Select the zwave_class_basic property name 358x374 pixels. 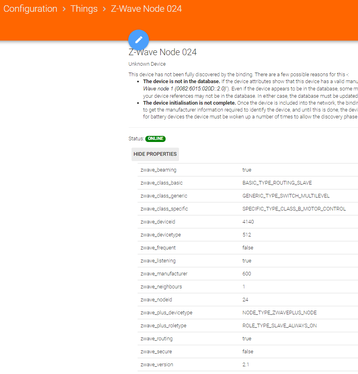162,183
